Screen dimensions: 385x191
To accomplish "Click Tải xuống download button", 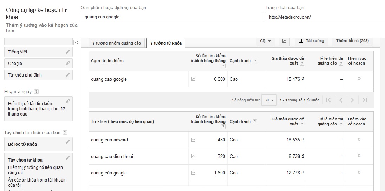I will (x=312, y=41).
